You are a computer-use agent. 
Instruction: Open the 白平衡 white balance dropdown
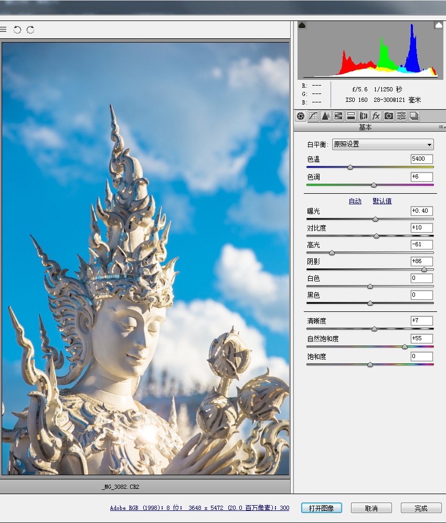pos(383,144)
